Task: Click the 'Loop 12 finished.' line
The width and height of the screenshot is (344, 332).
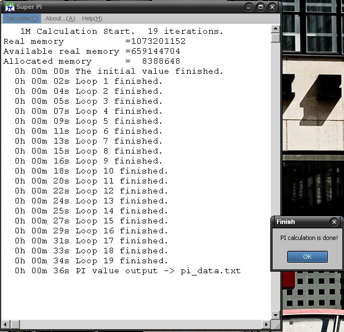Action: tap(91, 191)
